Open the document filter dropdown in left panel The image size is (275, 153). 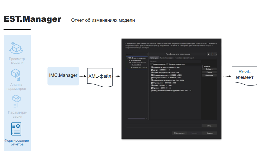click(137, 54)
